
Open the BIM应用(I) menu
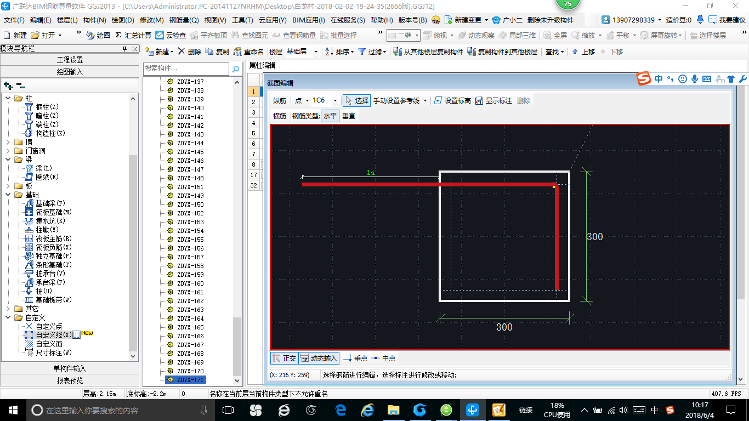coord(309,20)
